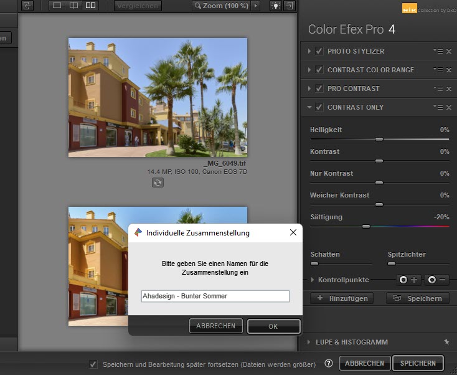Click the bottom SPEICHERN button
The image size is (457, 375).
pyautogui.click(x=418, y=363)
